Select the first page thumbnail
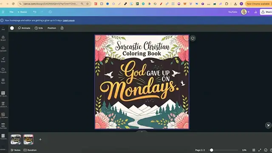Screen dimensions: 272x153 (16, 139)
